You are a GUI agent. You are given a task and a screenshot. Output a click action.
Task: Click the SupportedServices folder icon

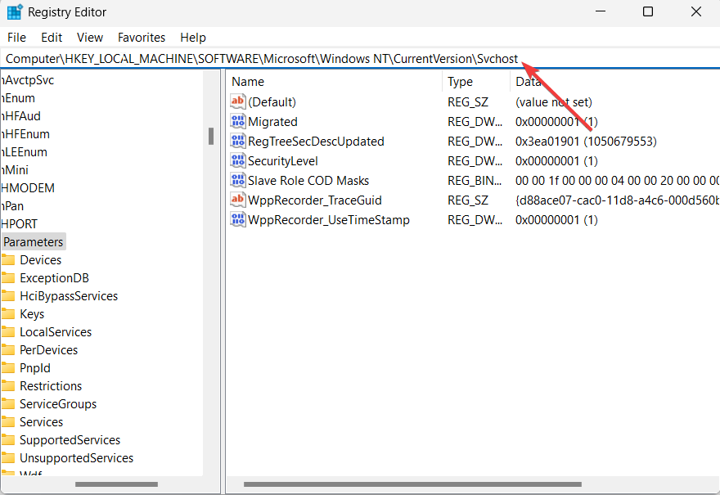(8, 440)
